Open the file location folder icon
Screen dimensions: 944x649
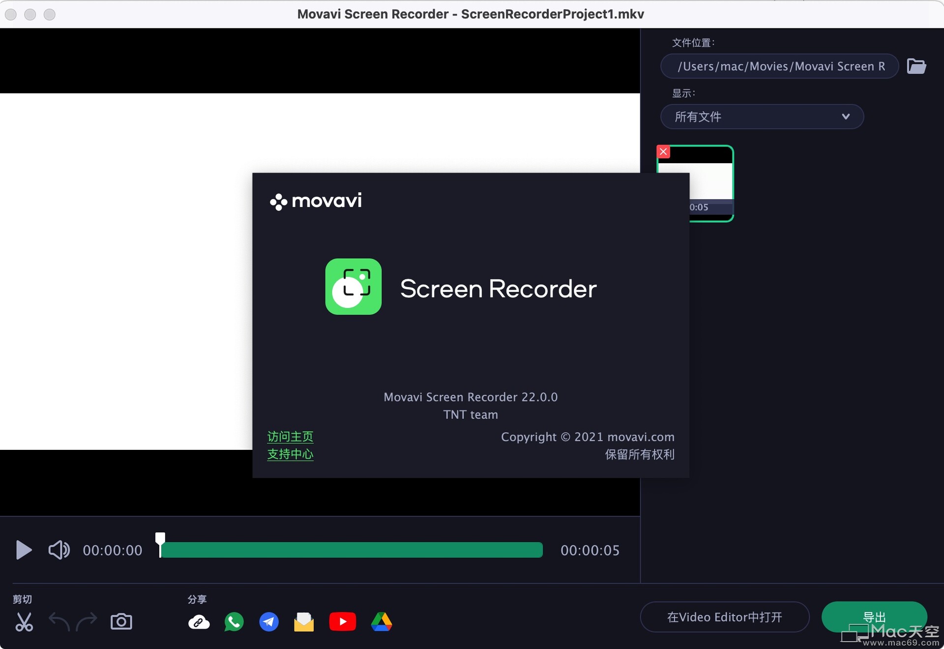tap(916, 66)
